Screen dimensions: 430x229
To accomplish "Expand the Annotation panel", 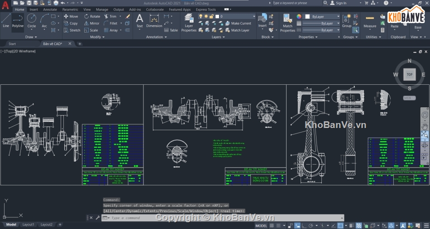I will [156, 37].
